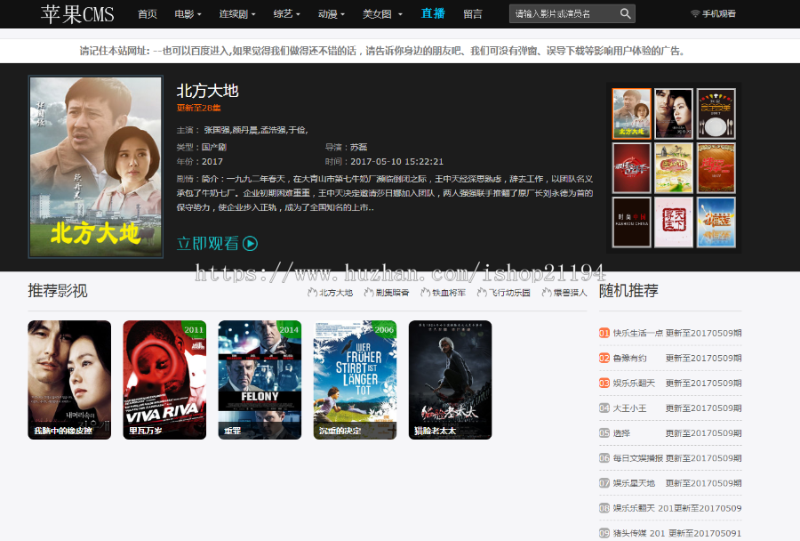Open the 沉重的决定 poster
Viewport: 800px width, 541px height.
355,380
